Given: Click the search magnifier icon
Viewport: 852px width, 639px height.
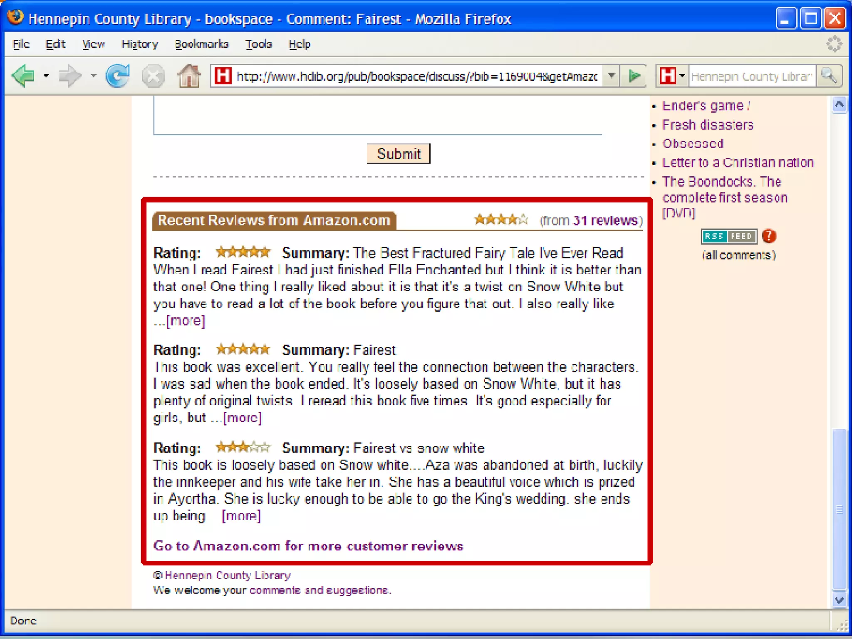Looking at the screenshot, I should (x=829, y=76).
